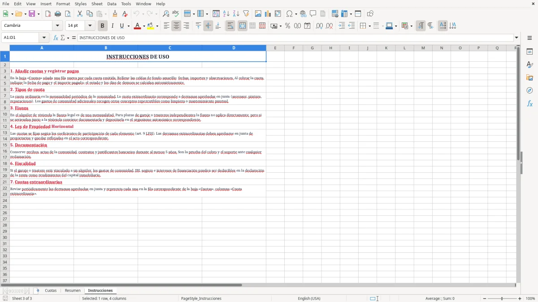The height and width of the screenshot is (302, 538).
Task: Toggle Align Right
Action: [x=186, y=26]
